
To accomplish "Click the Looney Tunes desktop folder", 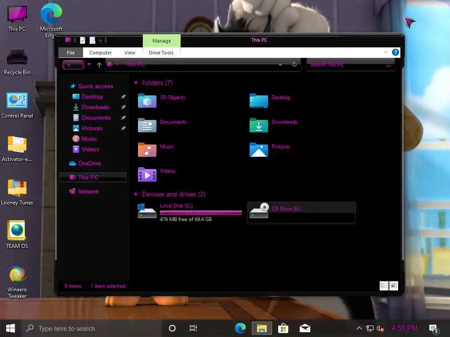I will pyautogui.click(x=17, y=193).
